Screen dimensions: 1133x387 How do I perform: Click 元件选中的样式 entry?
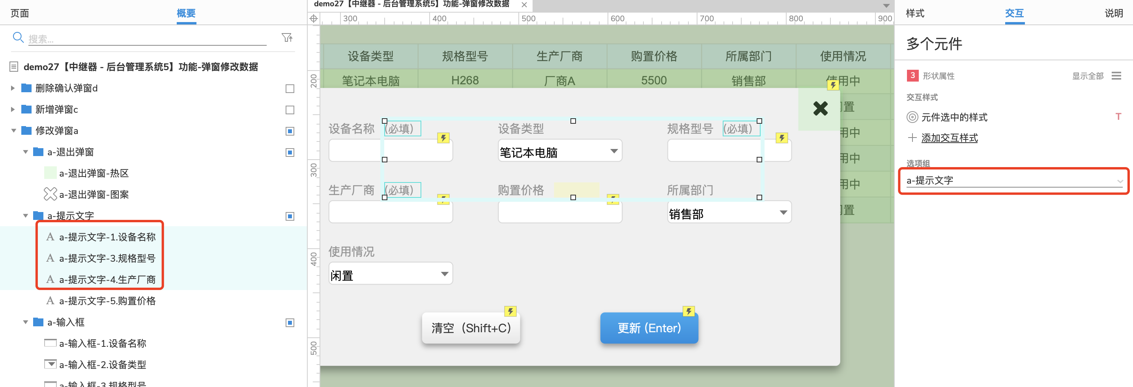954,117
